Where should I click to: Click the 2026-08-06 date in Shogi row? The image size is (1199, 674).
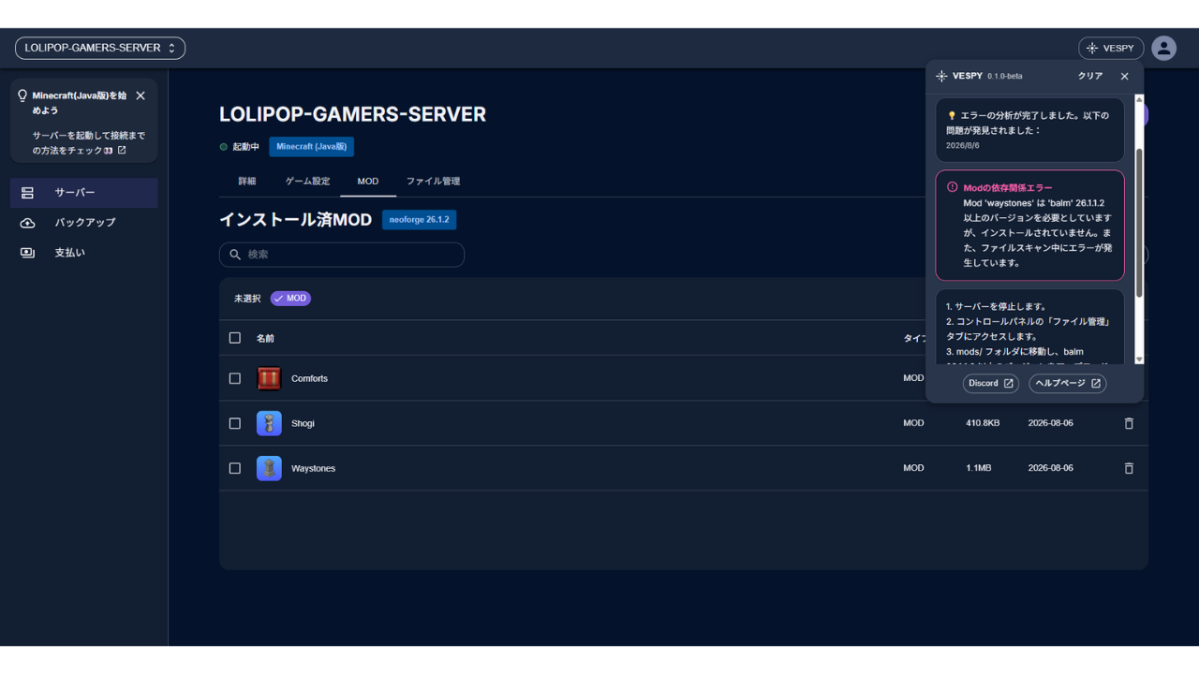(1051, 423)
